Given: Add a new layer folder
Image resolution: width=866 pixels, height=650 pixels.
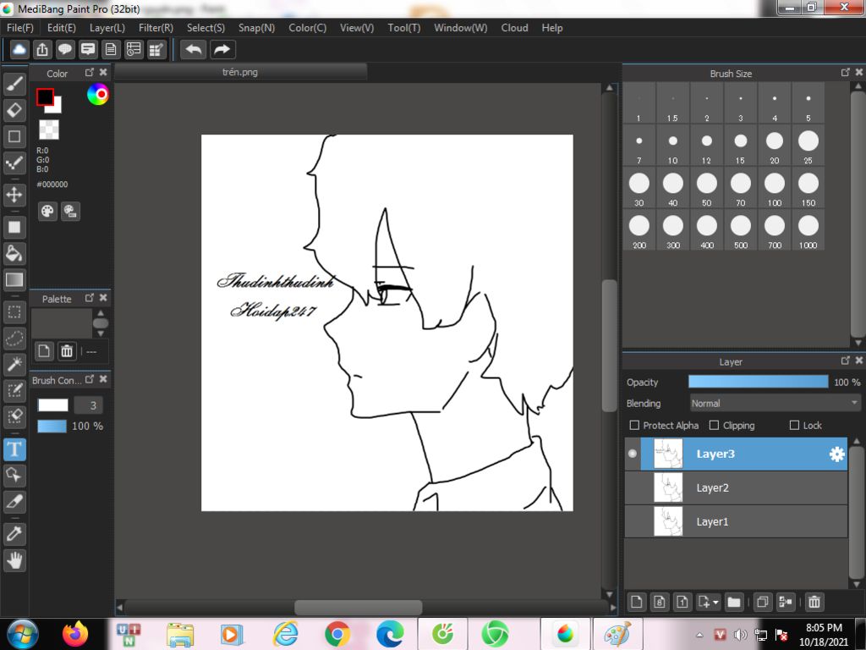Looking at the screenshot, I should [733, 602].
